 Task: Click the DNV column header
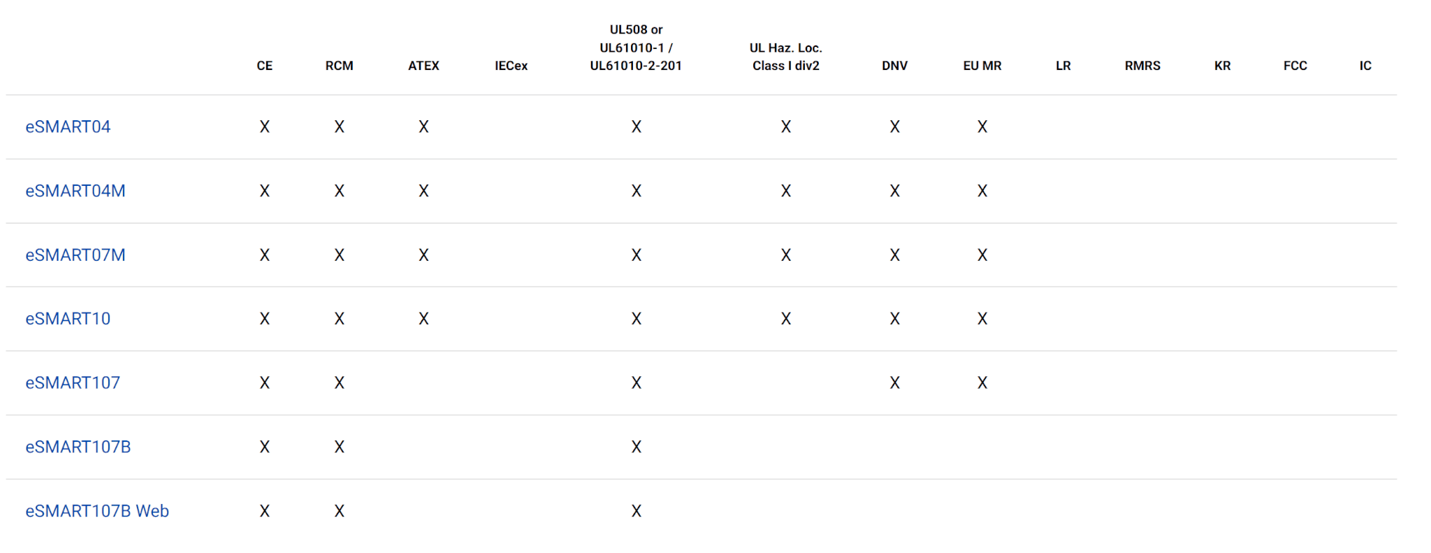[894, 66]
